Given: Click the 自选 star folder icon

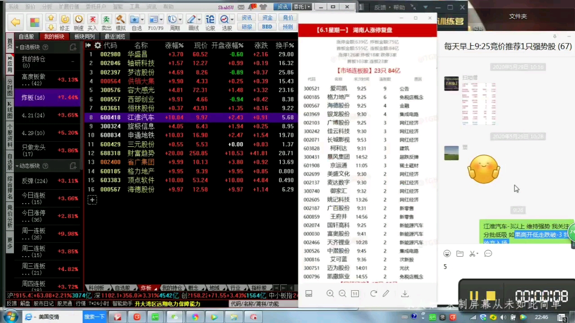Looking at the screenshot, I should pos(134,19).
